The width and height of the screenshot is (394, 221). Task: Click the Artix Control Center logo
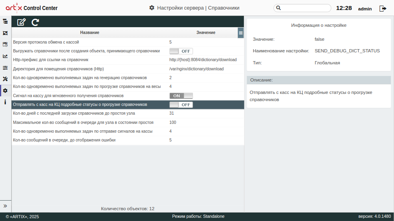click(31, 8)
